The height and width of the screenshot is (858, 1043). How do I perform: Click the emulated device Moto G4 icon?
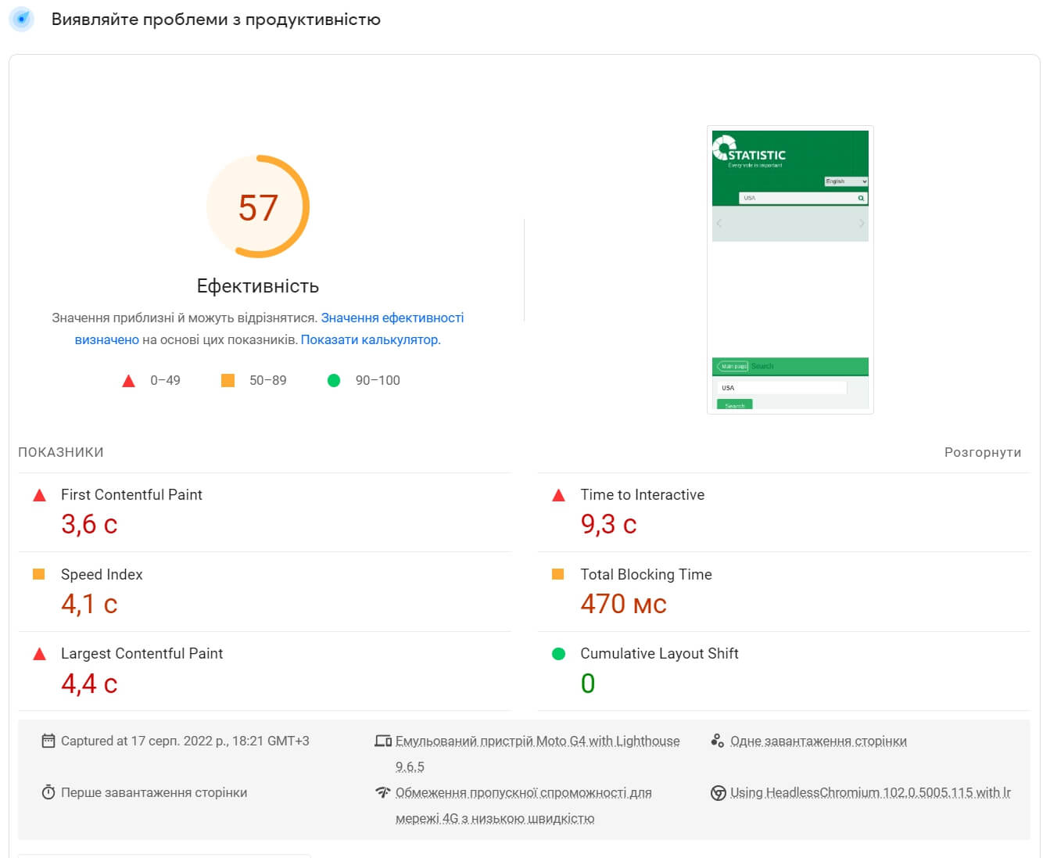click(383, 741)
